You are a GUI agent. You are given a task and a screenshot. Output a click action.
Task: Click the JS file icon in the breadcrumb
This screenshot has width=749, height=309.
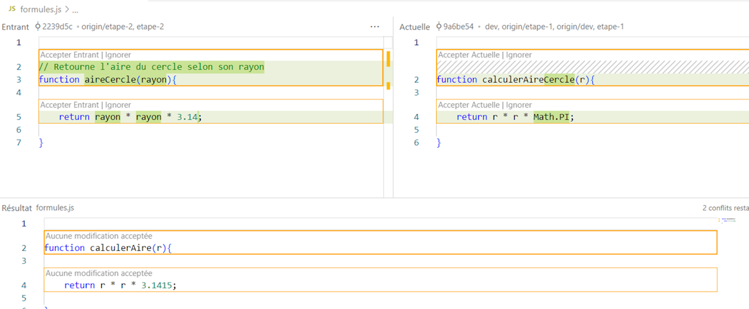point(12,9)
